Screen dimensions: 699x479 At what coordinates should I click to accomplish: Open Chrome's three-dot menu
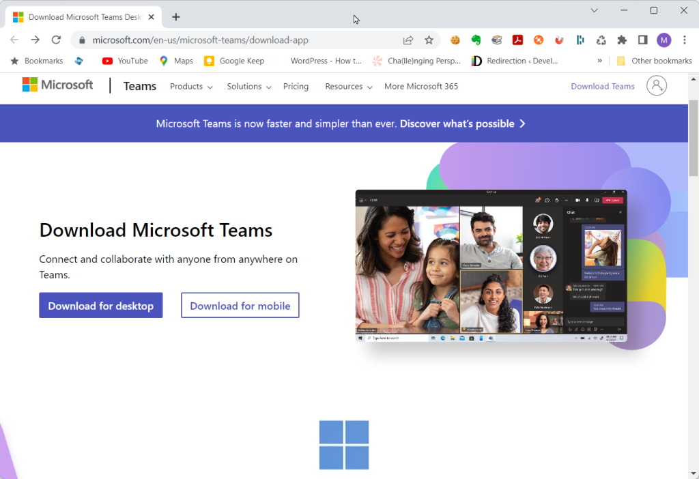click(x=685, y=40)
